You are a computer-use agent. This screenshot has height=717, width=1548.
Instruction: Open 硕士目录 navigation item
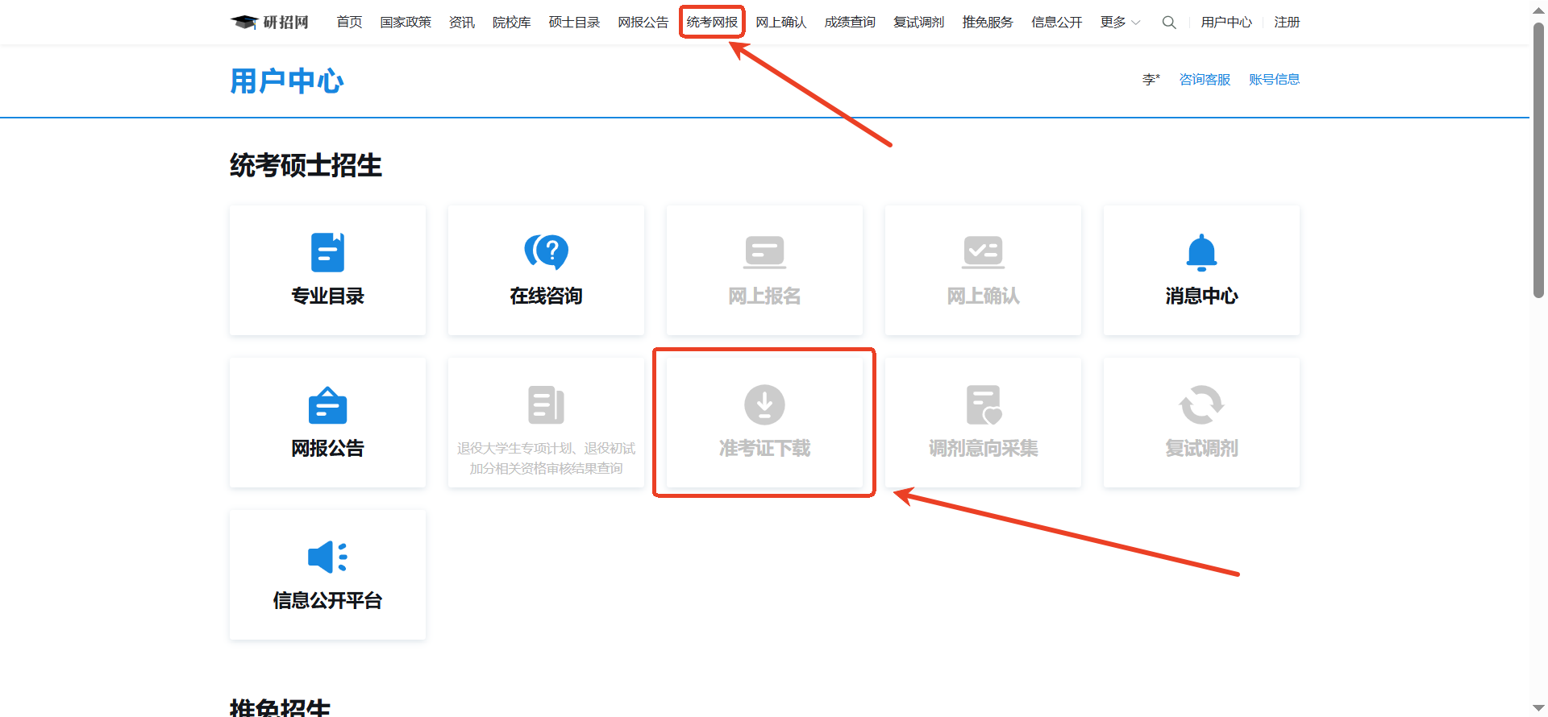click(574, 23)
